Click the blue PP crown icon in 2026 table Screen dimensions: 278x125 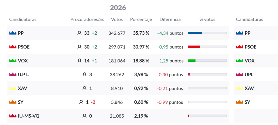tap(13, 33)
